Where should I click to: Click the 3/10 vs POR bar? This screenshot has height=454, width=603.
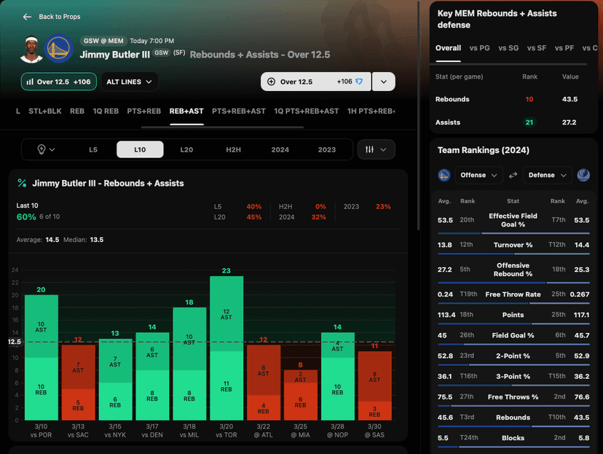click(42, 357)
